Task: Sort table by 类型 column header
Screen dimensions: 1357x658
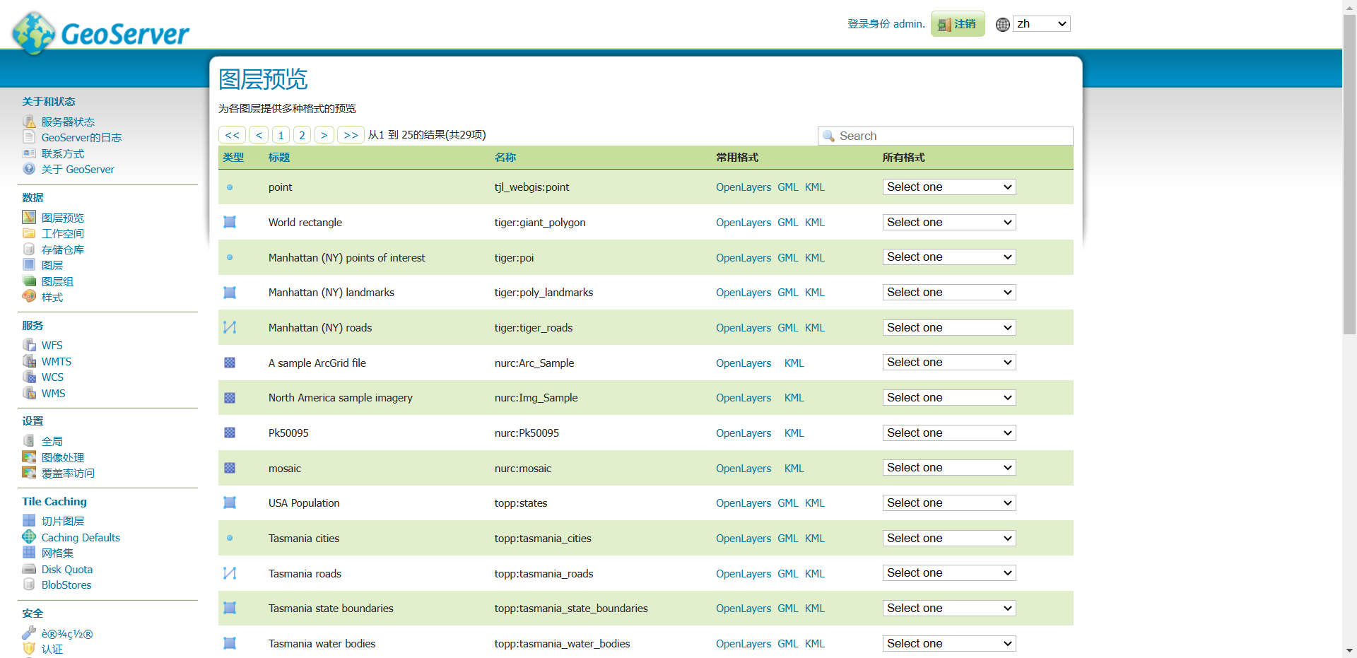Action: [233, 158]
